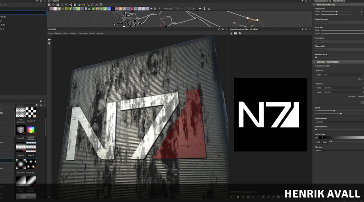Adjust the Random Seed slider
The height and width of the screenshot is (202, 364).
(339, 57)
